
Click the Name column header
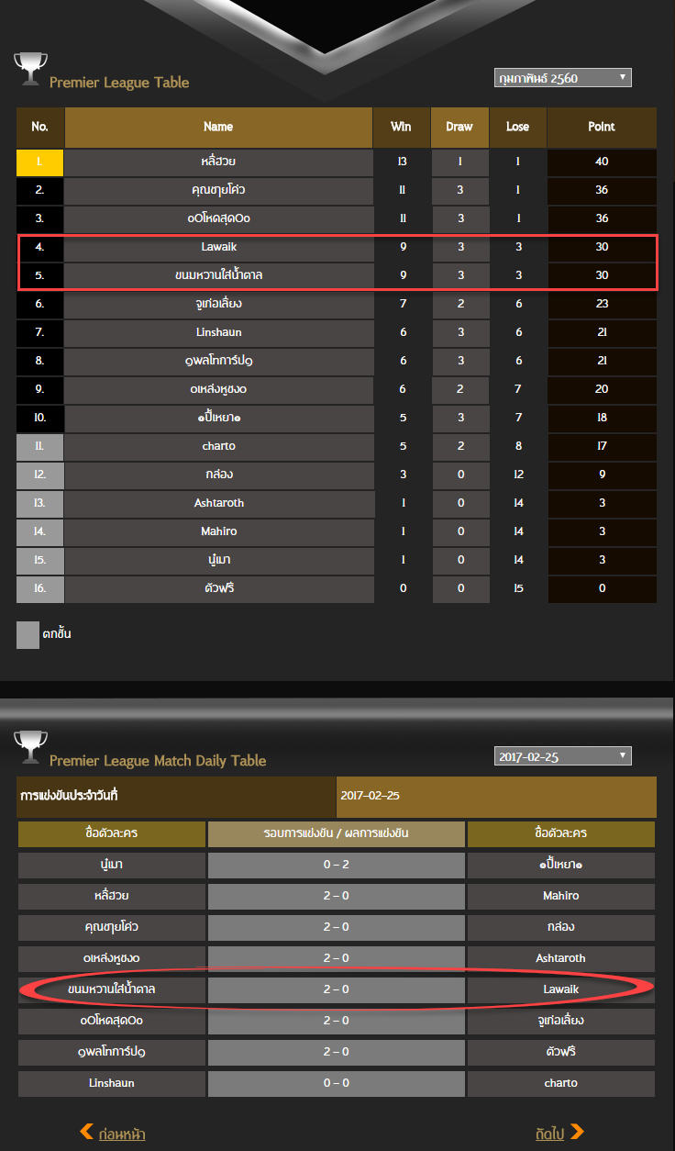218,127
